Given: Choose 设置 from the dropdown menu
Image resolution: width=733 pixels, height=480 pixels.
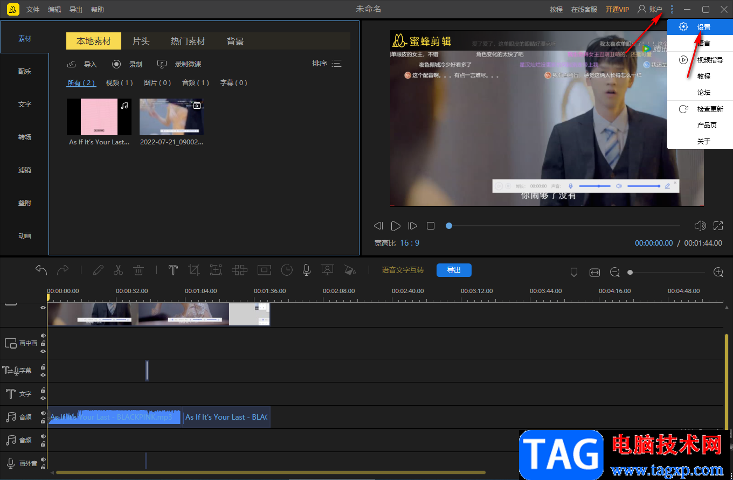Looking at the screenshot, I should (703, 27).
